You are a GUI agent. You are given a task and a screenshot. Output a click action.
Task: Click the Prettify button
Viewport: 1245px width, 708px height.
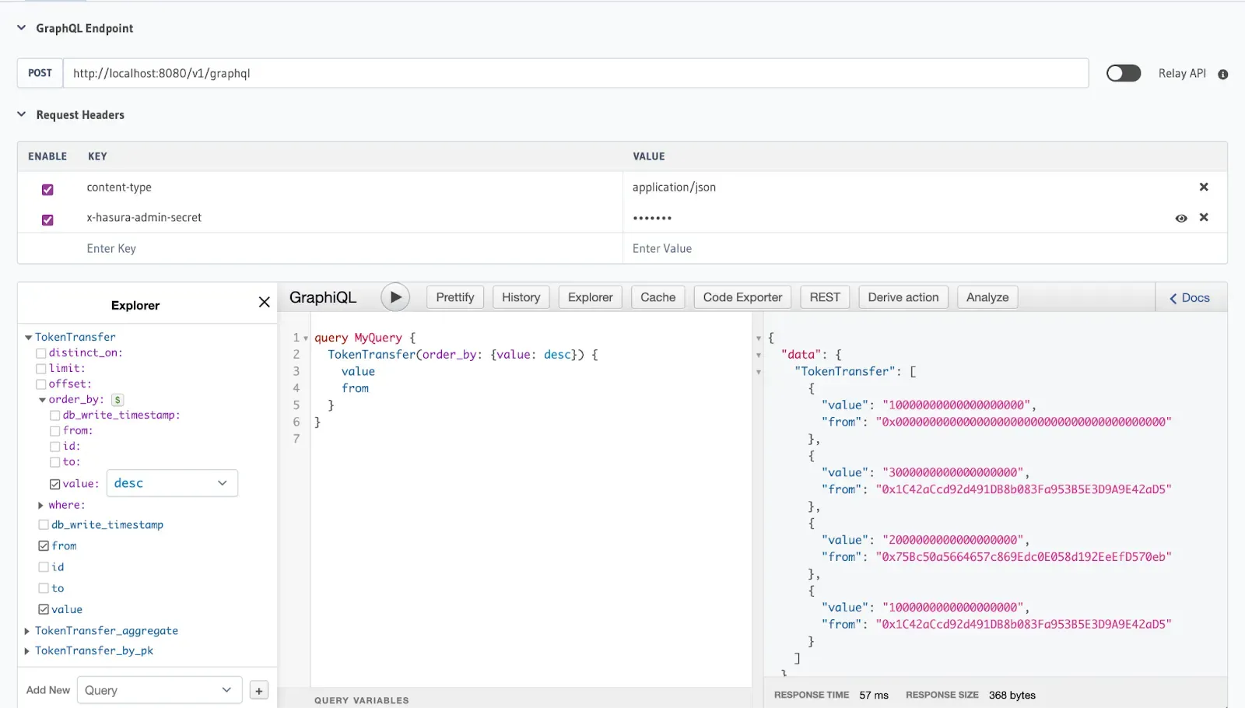(x=454, y=297)
